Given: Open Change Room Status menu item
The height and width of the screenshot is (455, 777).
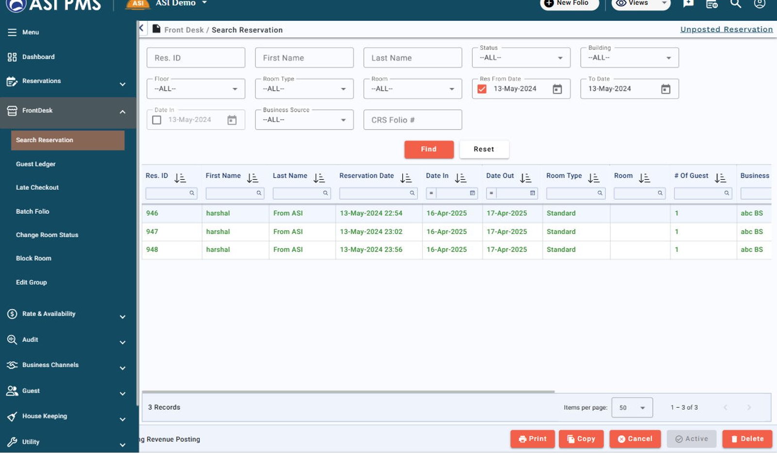Looking at the screenshot, I should [x=47, y=235].
